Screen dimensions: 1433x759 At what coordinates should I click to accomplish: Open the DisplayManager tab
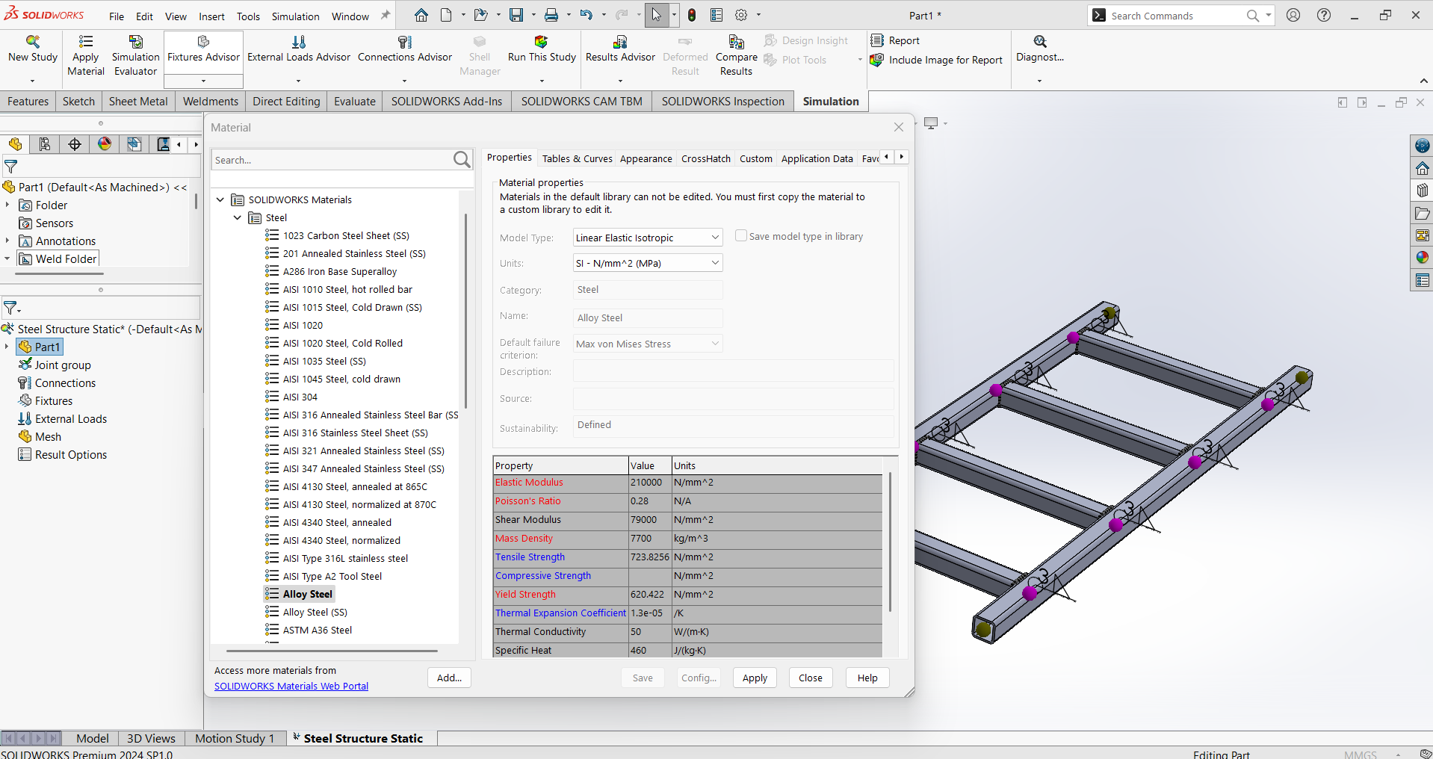pos(105,144)
